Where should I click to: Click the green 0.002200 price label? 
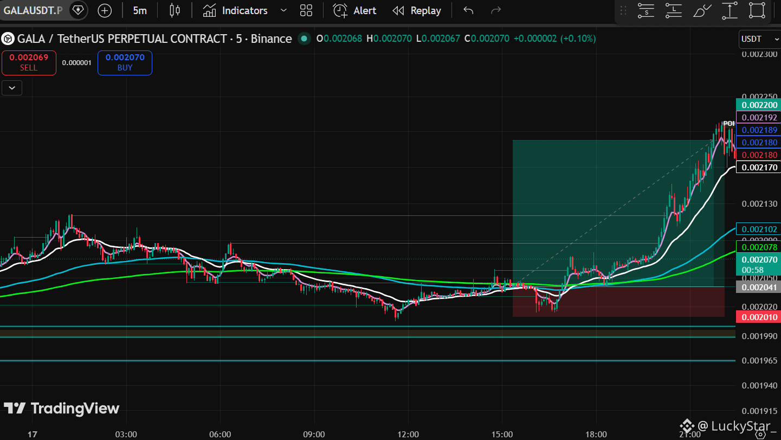758,105
